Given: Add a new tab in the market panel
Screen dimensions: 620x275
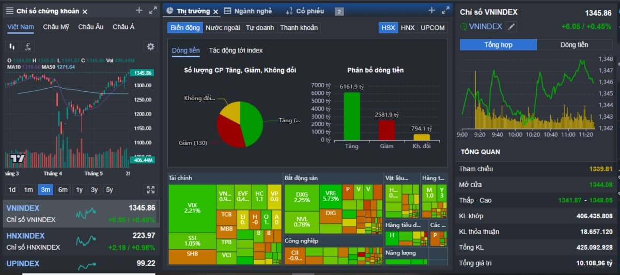Looking at the screenshot, I should (x=432, y=10).
